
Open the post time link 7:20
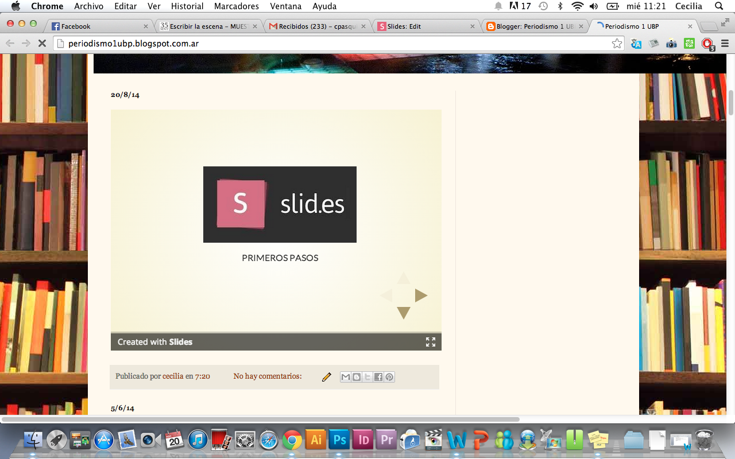coord(203,376)
